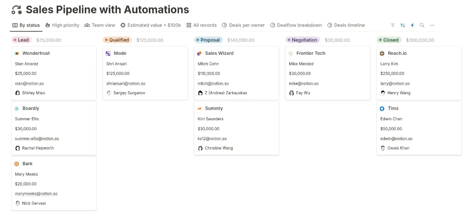Open the automations lightning bolt icon
Screen dimensions: 466x224
click(x=412, y=25)
